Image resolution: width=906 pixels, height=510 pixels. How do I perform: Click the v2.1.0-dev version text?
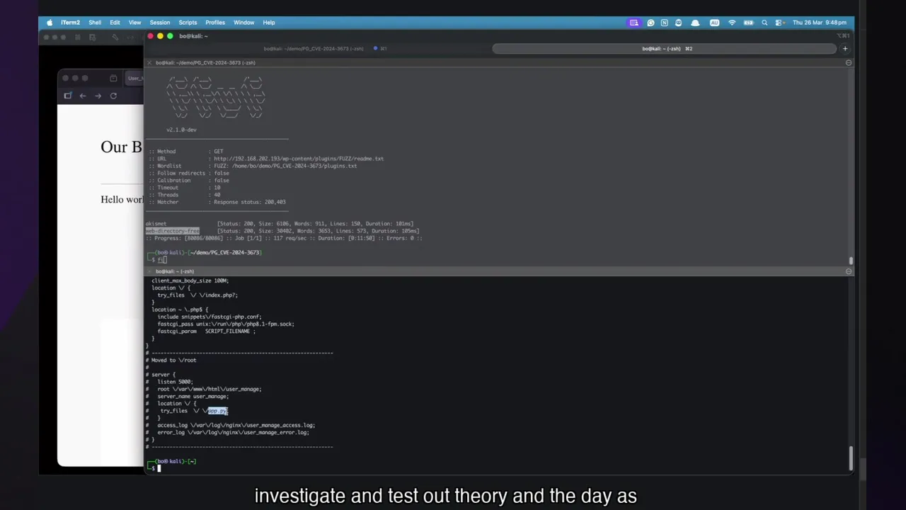(181, 130)
